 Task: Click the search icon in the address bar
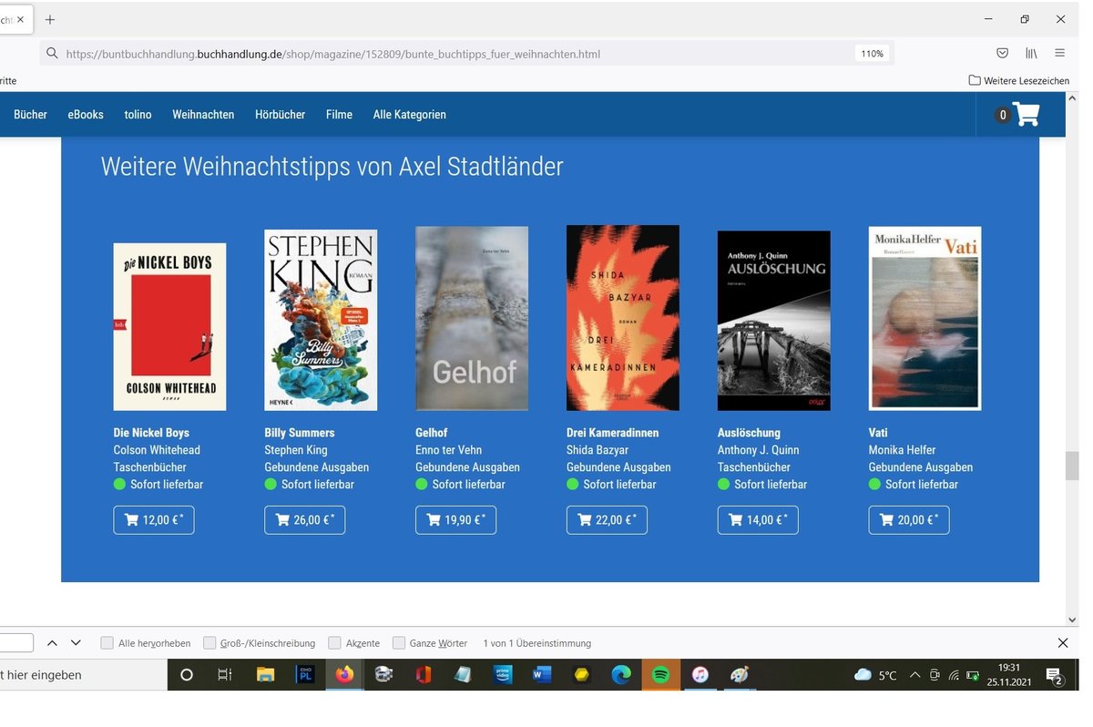click(52, 54)
